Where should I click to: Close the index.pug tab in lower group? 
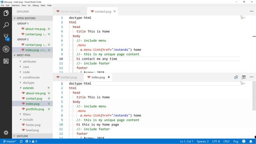pyautogui.click(x=109, y=77)
